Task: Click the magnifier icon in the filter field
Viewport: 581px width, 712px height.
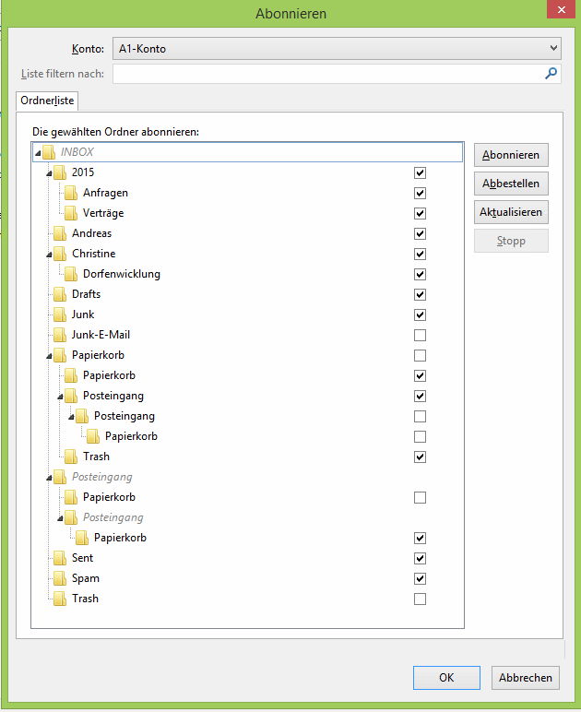Action: pyautogui.click(x=551, y=74)
